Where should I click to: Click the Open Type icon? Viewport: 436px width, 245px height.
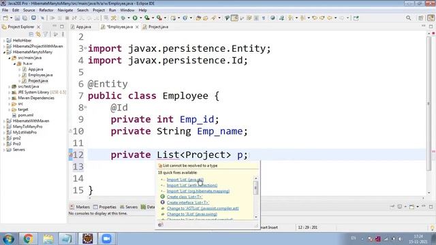[198, 18]
